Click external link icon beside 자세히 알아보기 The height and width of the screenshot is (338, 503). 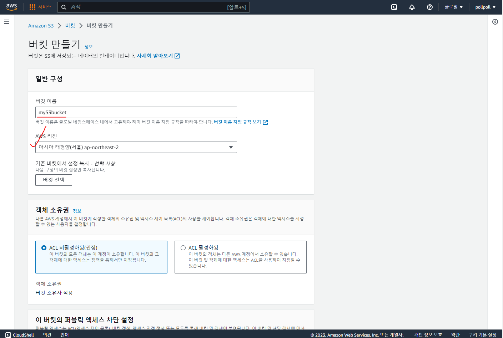pos(177,56)
